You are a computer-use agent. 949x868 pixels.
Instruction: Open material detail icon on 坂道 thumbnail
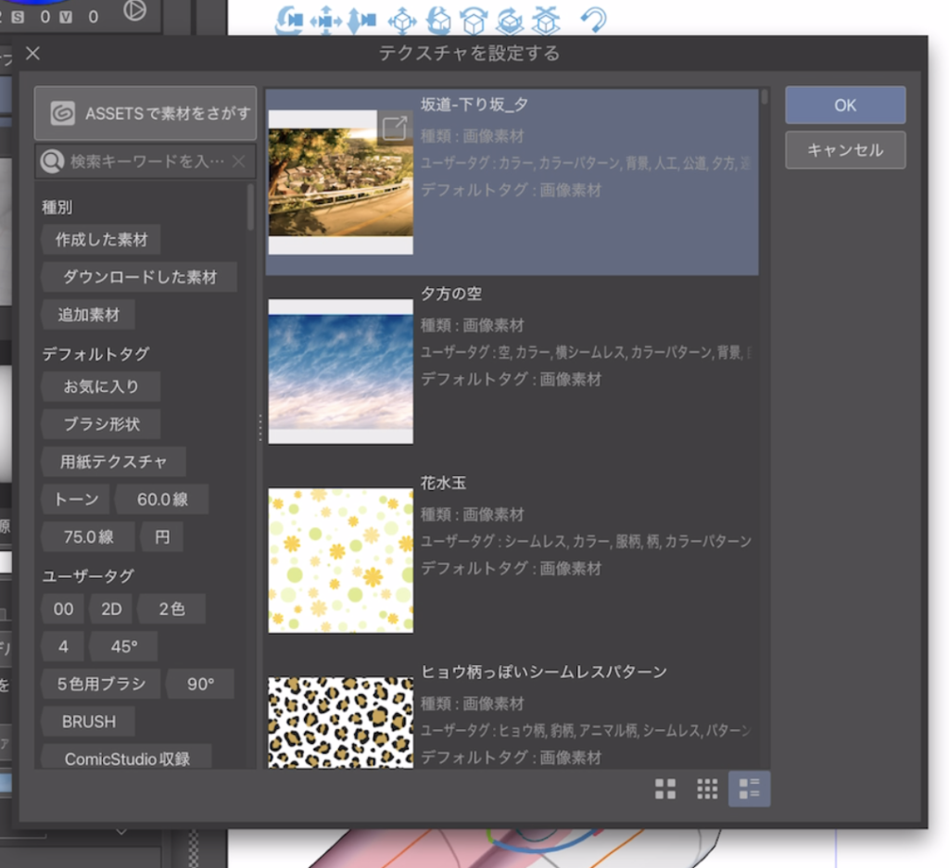[395, 128]
